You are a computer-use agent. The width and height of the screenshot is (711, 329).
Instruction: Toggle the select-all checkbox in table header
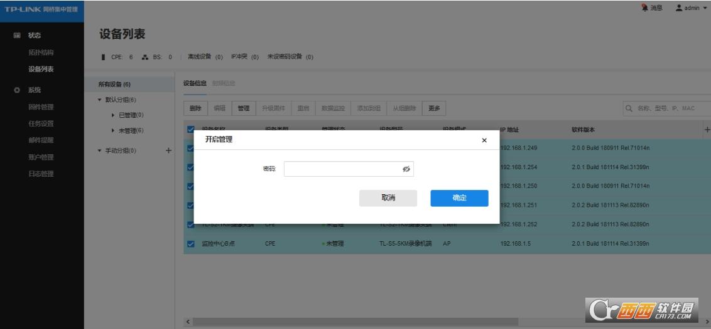[x=192, y=130]
